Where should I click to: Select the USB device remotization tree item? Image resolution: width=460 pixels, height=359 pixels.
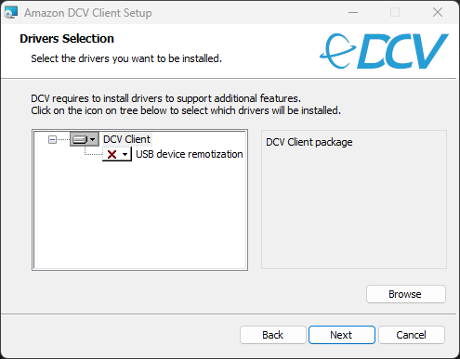[190, 154]
